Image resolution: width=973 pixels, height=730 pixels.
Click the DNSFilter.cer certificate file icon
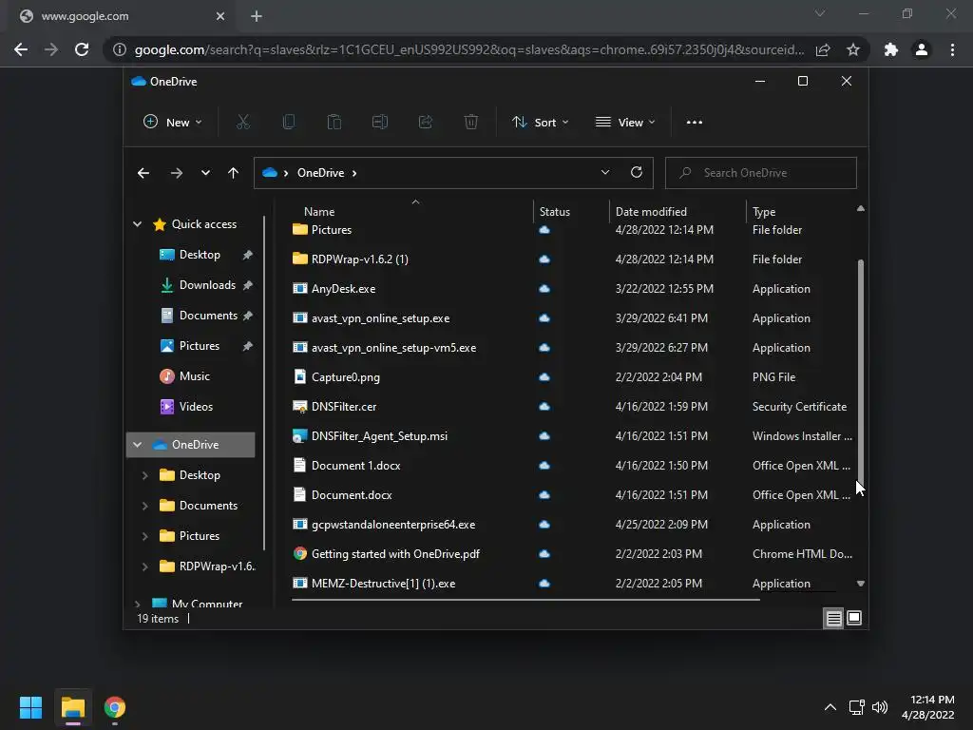point(299,407)
